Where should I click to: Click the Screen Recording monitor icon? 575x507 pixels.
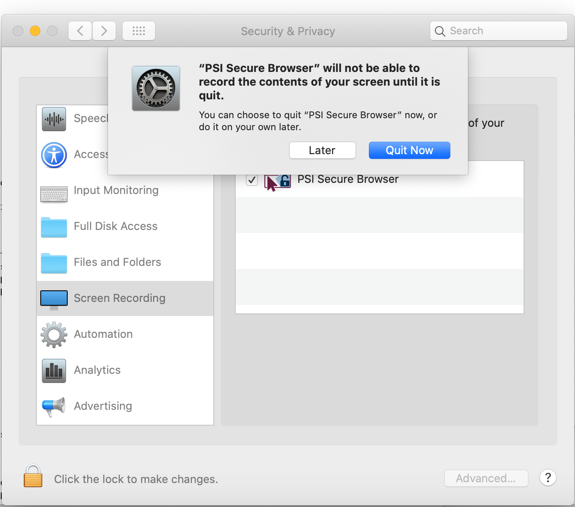tap(54, 300)
